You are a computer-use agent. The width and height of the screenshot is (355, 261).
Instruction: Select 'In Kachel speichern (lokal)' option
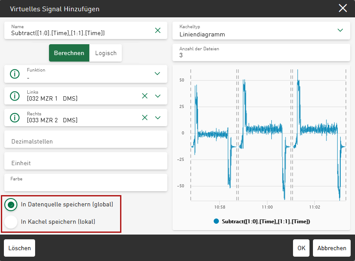pyautogui.click(x=11, y=222)
